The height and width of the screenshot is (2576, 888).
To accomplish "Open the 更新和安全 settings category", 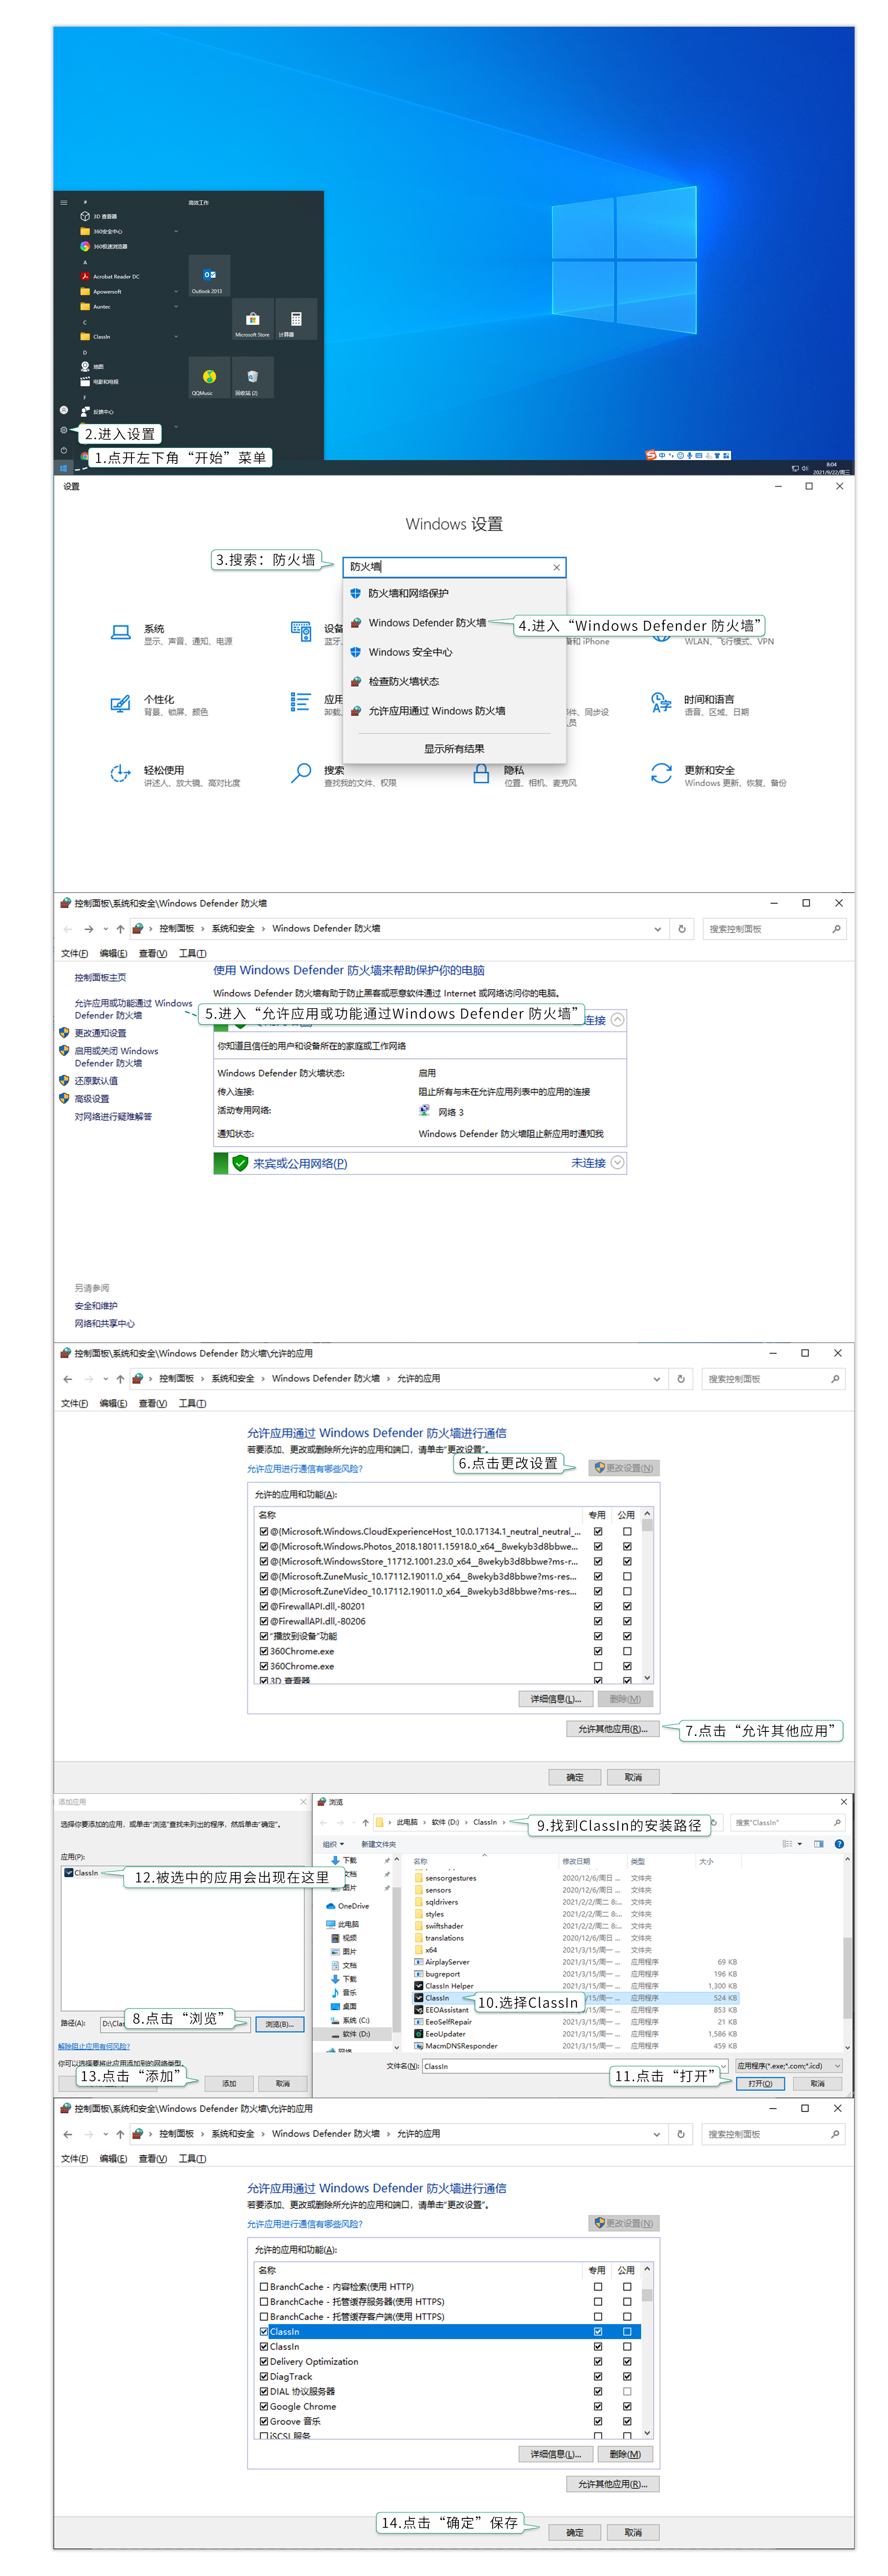I will [718, 775].
